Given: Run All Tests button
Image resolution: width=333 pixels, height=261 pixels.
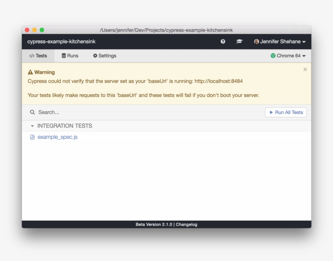Looking at the screenshot, I should tap(286, 112).
